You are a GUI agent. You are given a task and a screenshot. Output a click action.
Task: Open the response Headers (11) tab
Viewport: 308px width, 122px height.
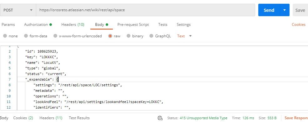click(51, 118)
